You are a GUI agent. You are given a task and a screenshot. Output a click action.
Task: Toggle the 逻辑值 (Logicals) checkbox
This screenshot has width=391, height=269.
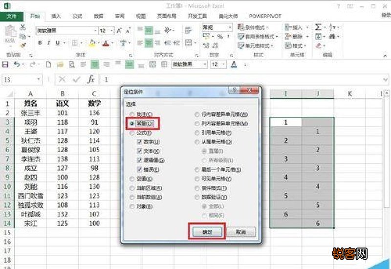151,160
